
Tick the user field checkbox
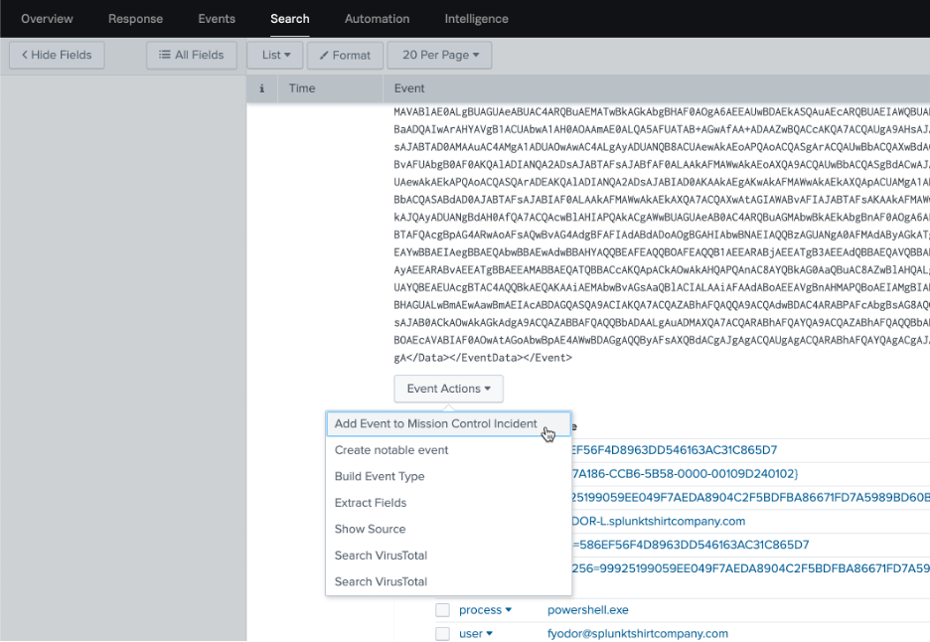tap(442, 634)
